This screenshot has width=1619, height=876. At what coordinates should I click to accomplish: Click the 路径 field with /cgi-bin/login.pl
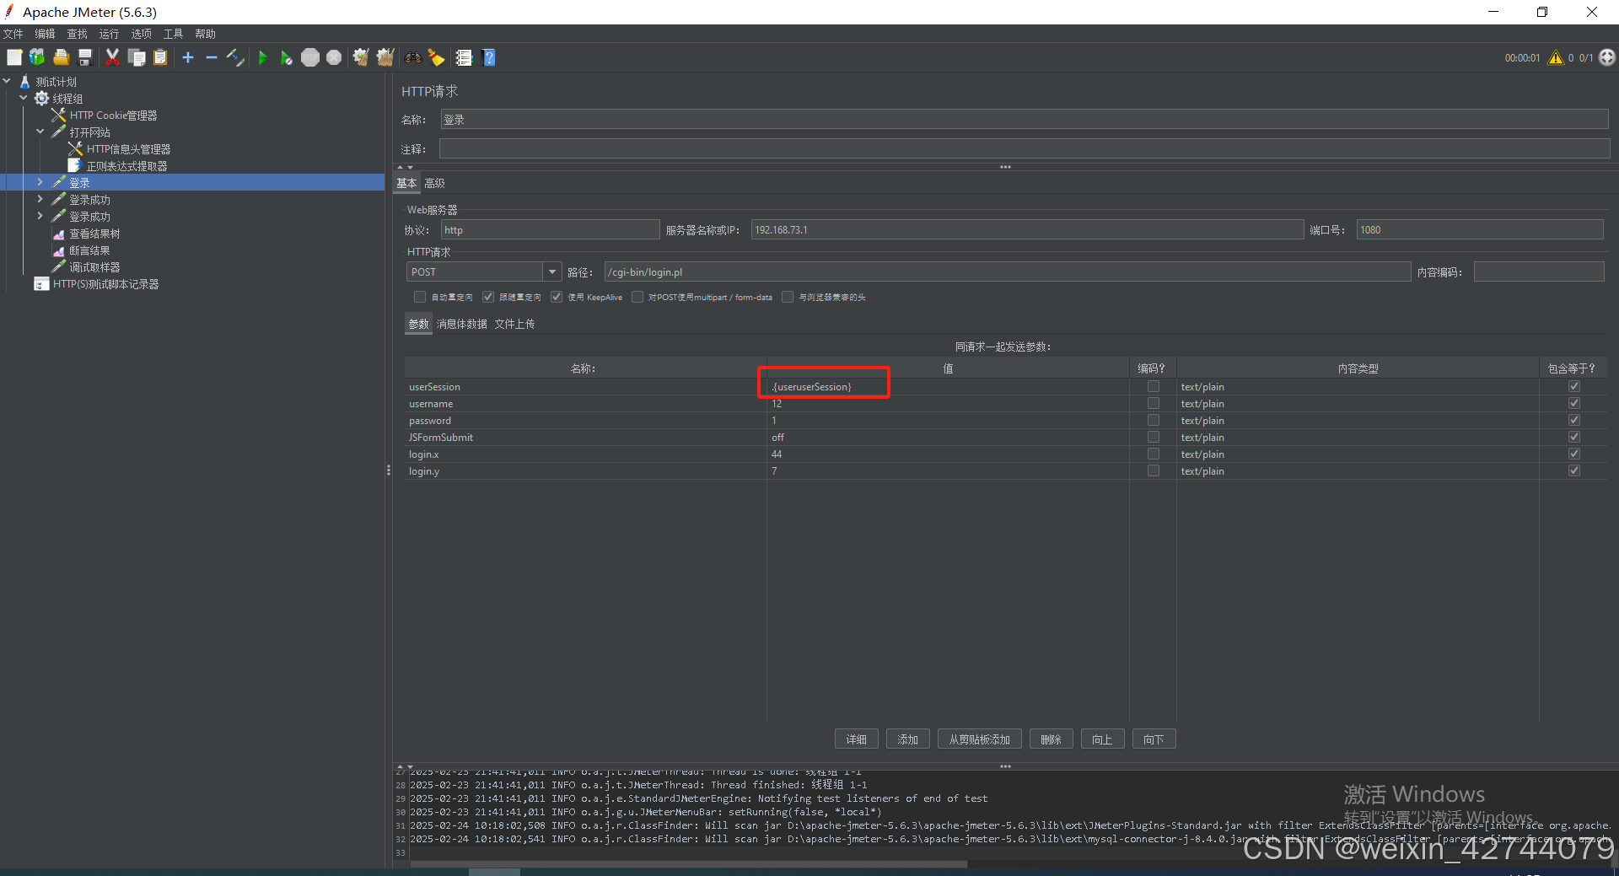(x=1007, y=271)
